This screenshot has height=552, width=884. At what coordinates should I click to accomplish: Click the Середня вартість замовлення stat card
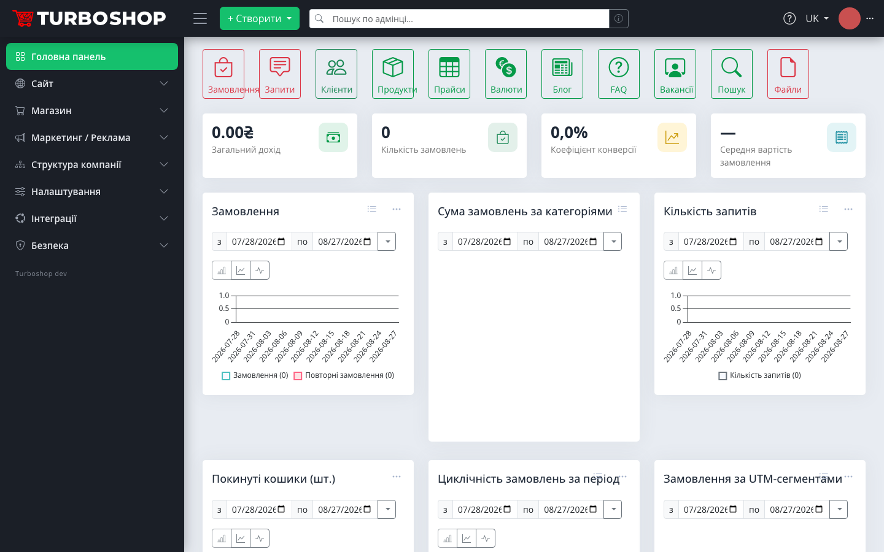click(788, 145)
